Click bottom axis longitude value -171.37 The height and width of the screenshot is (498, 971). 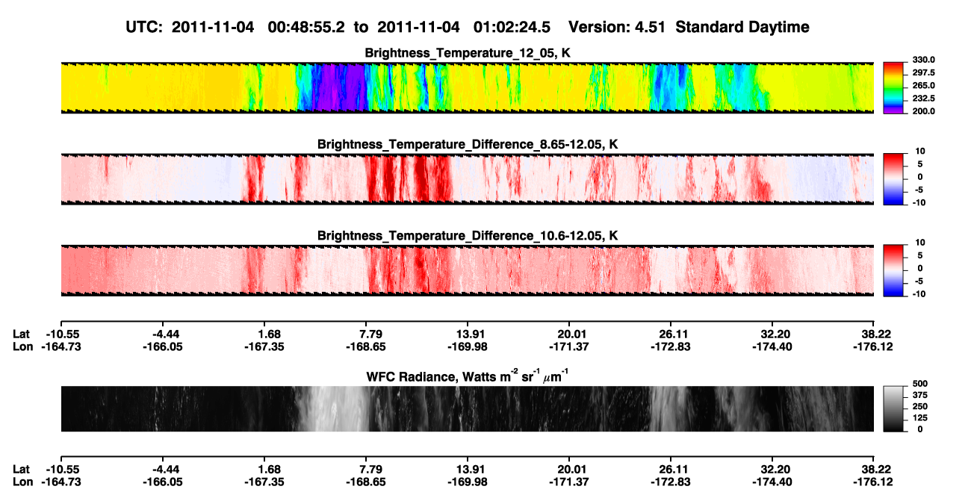pos(570,482)
